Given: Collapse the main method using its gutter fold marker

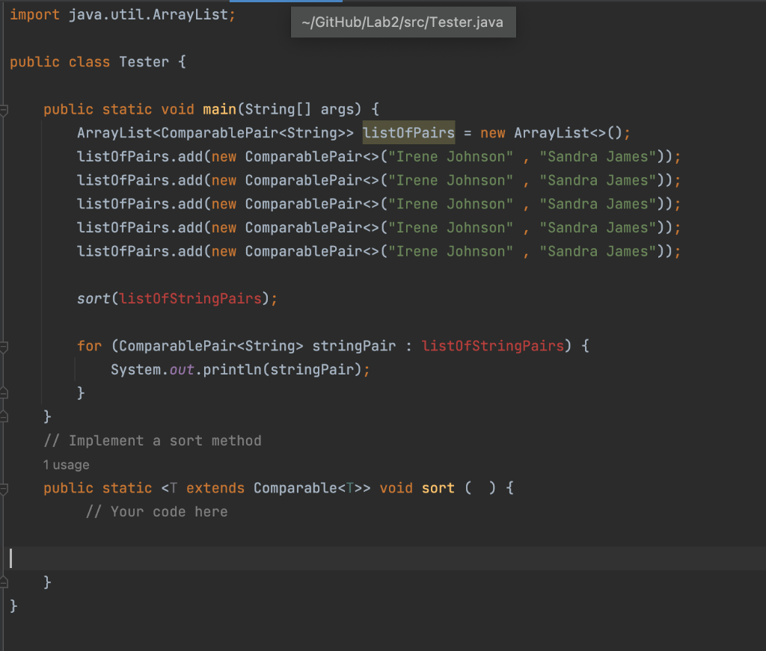Looking at the screenshot, I should pyautogui.click(x=4, y=111).
